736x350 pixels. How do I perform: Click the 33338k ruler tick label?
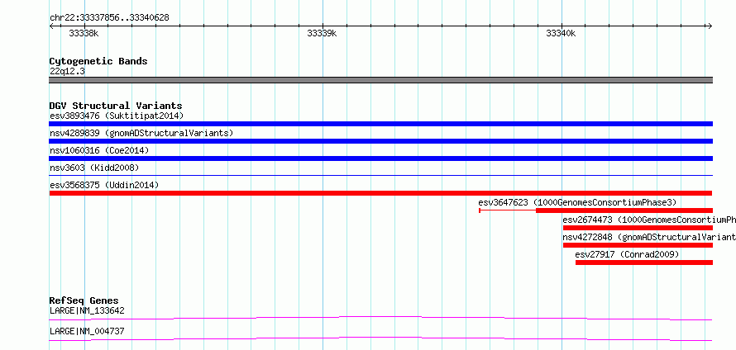pyautogui.click(x=84, y=33)
